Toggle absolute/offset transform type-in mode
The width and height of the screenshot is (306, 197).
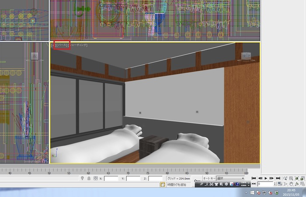coord(95,179)
